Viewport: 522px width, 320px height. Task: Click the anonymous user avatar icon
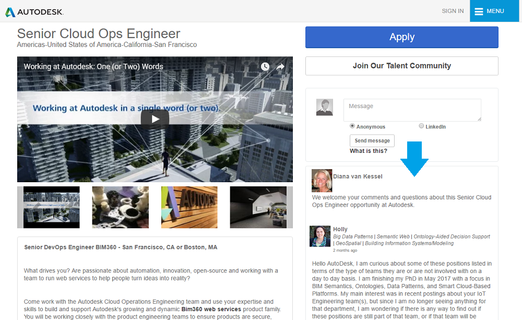[x=325, y=107]
